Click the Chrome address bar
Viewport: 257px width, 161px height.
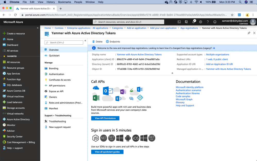126,15
